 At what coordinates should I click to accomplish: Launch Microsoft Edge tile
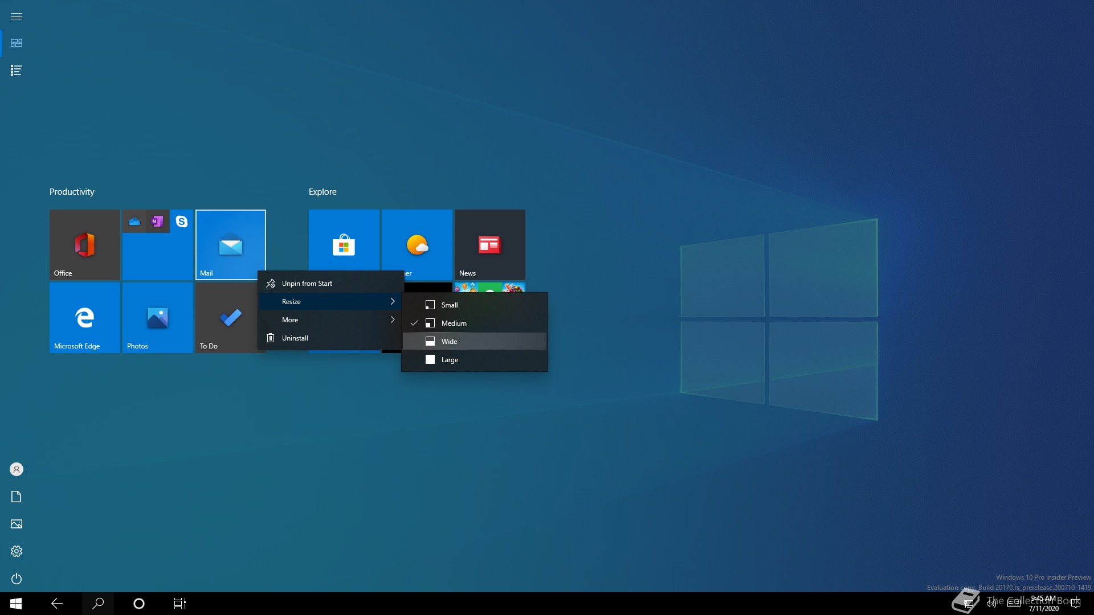[85, 318]
